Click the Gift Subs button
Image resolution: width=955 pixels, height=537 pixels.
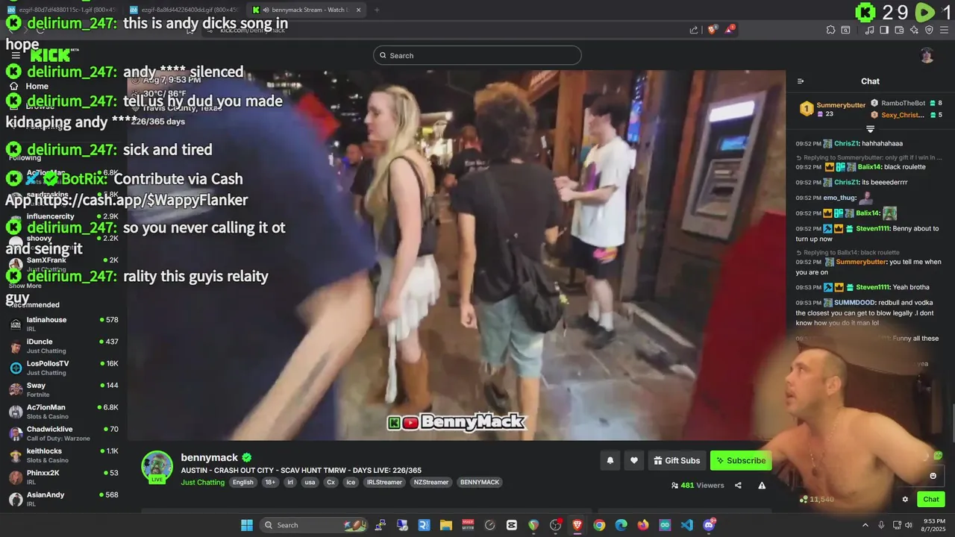pyautogui.click(x=677, y=461)
